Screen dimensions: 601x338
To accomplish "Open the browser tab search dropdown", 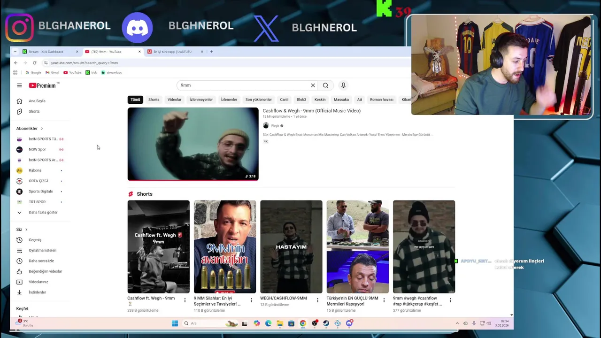I will (x=15, y=52).
